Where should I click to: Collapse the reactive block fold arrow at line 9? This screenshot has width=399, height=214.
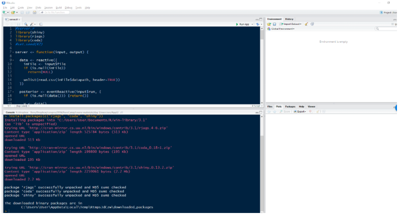coord(13,60)
